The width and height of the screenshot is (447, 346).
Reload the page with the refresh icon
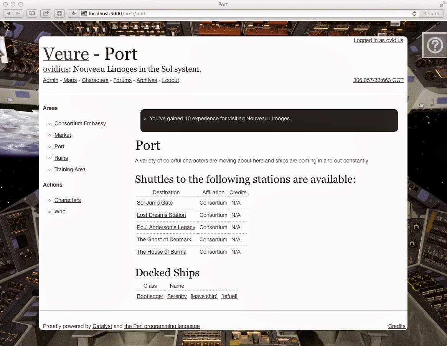click(x=414, y=13)
